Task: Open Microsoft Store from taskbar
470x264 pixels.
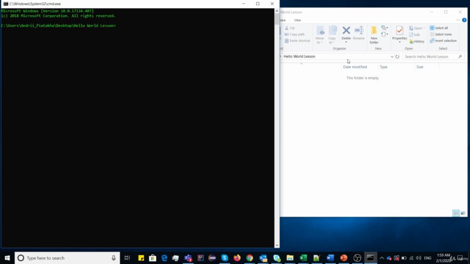Action: click(153, 258)
